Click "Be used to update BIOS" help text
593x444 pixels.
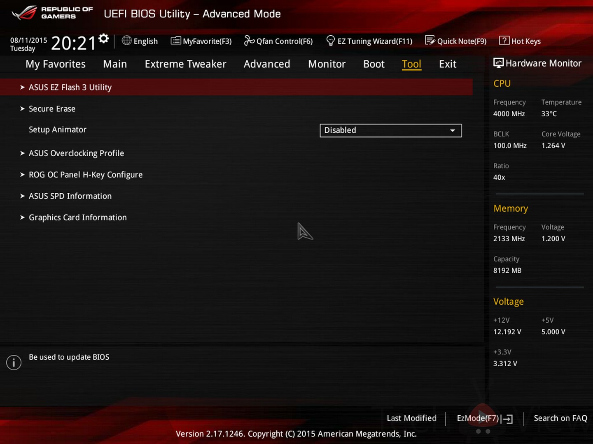coord(69,357)
